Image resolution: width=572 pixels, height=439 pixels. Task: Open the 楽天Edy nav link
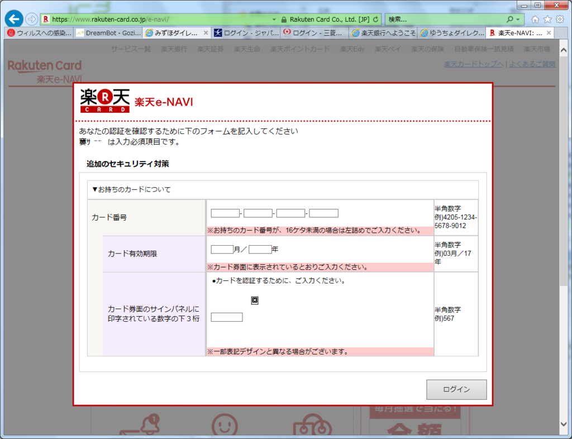(x=352, y=49)
